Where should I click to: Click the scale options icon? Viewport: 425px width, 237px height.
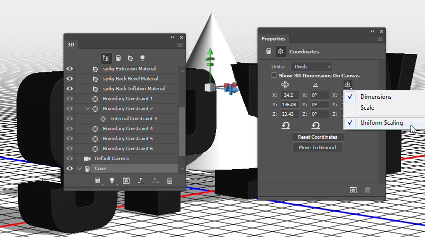(348, 85)
